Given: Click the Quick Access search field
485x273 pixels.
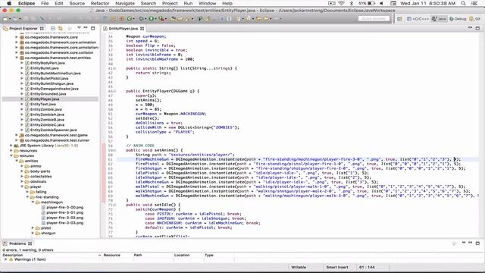Looking at the screenshot, I should pyautogui.click(x=374, y=19).
